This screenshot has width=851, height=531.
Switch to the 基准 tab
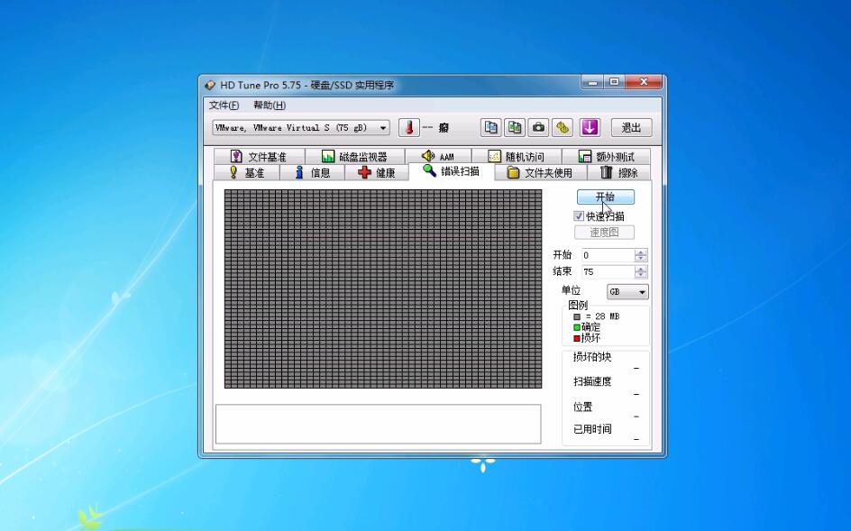tap(247, 173)
